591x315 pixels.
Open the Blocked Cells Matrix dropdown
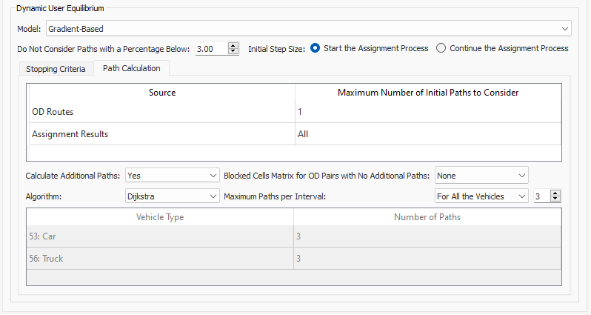[x=481, y=176]
